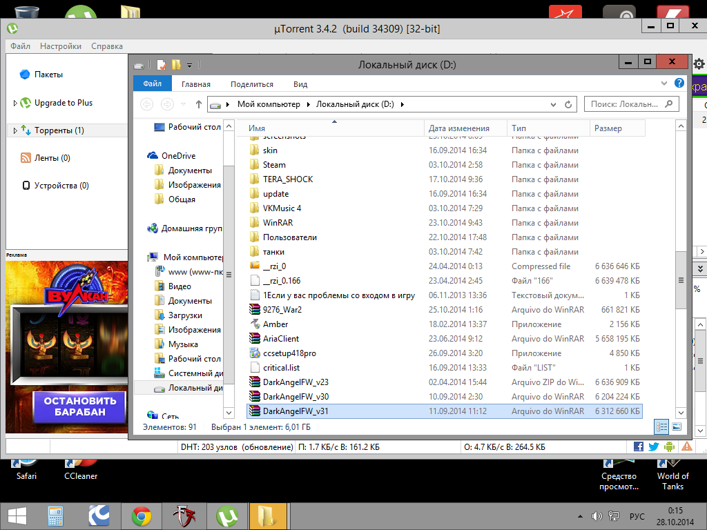Click the Amber application icon
Image resolution: width=707 pixels, height=530 pixels.
coord(255,324)
